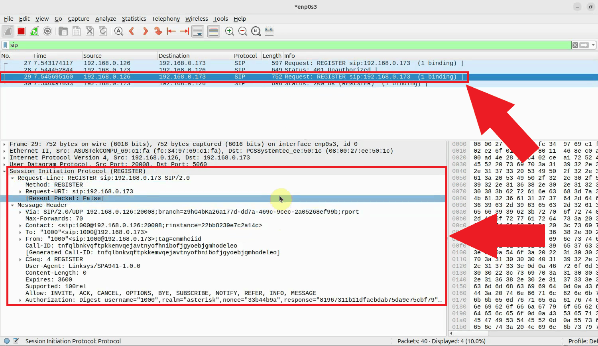Open the View menu

tap(42, 19)
